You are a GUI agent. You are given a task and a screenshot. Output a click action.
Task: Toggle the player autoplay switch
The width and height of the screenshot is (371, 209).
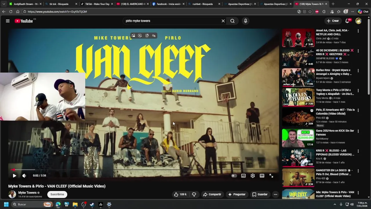tap(234, 176)
